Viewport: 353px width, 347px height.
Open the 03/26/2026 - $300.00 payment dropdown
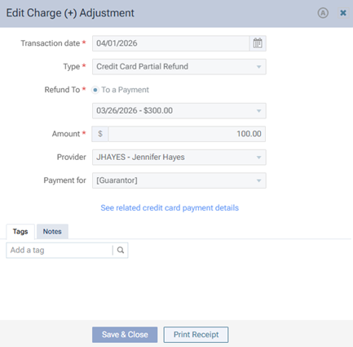click(179, 111)
